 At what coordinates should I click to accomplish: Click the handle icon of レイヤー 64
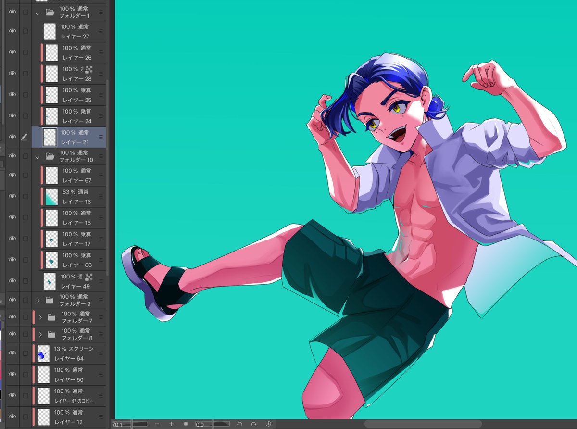click(x=101, y=353)
